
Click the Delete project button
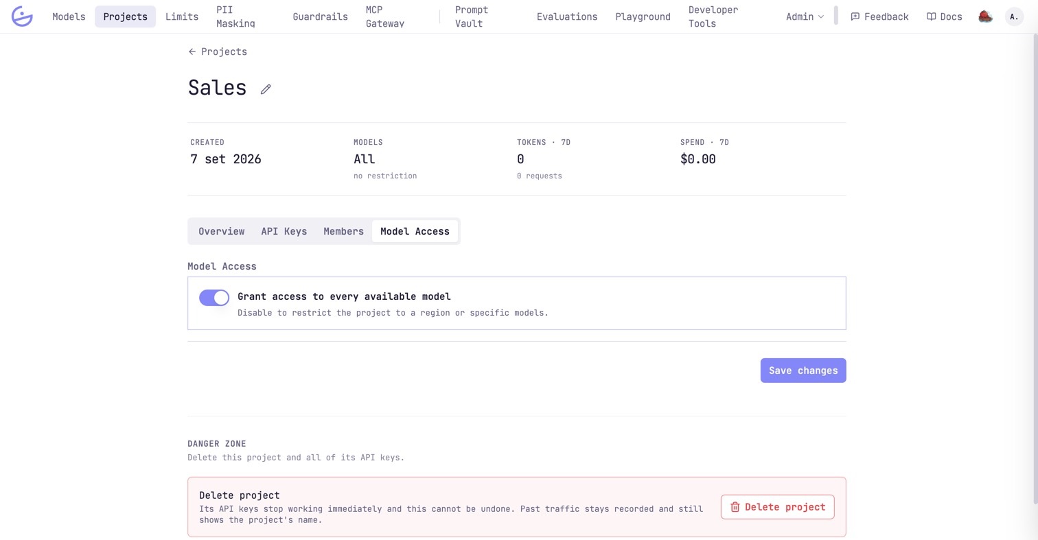(x=778, y=507)
